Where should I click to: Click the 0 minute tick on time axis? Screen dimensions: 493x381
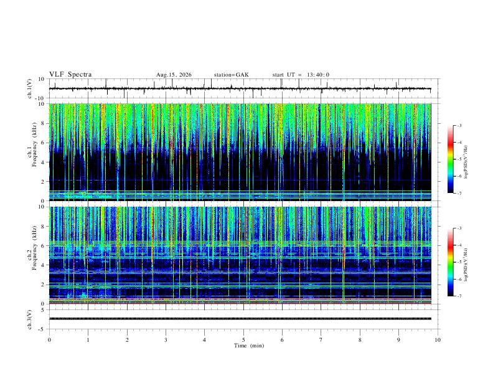49,340
